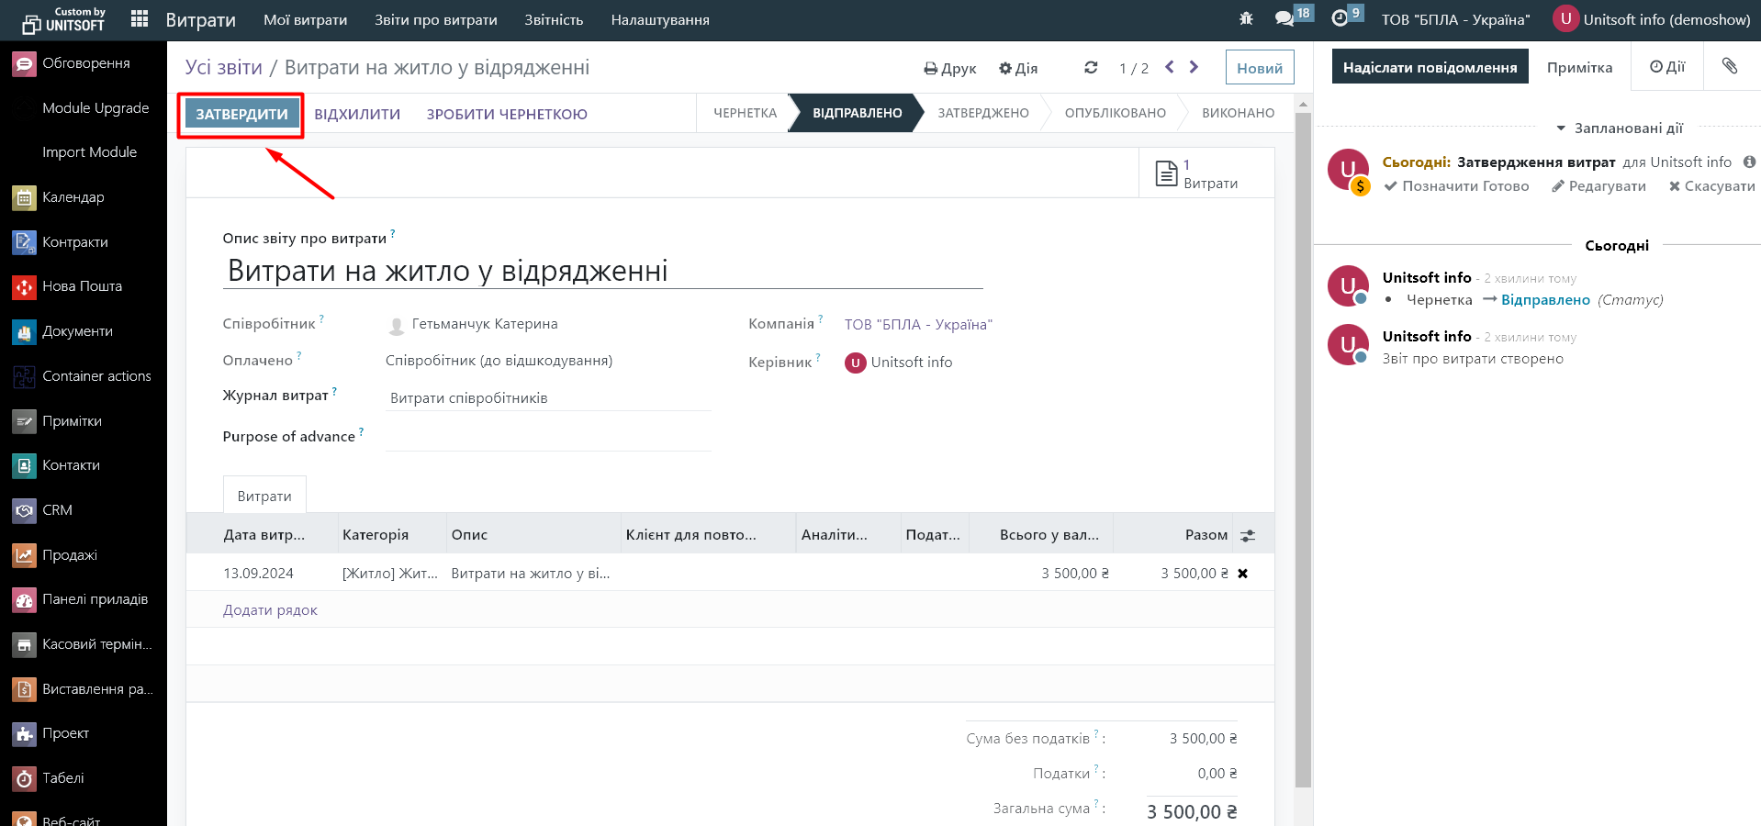The width and height of the screenshot is (1761, 826).
Task: Click the refresh icon next to pager
Action: pos(1091,68)
